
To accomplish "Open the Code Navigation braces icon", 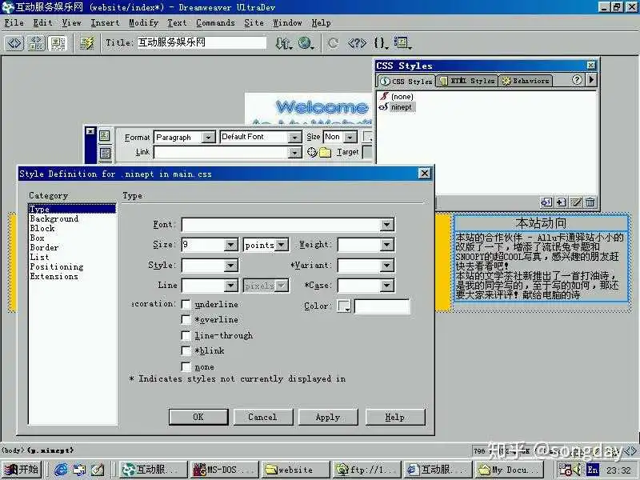I will click(381, 43).
